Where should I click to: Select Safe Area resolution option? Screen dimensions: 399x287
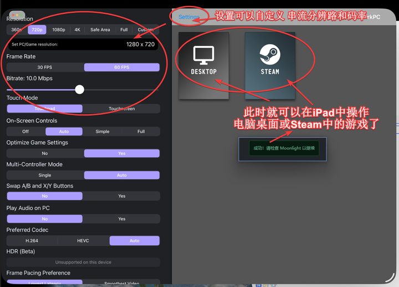pyautogui.click(x=100, y=29)
